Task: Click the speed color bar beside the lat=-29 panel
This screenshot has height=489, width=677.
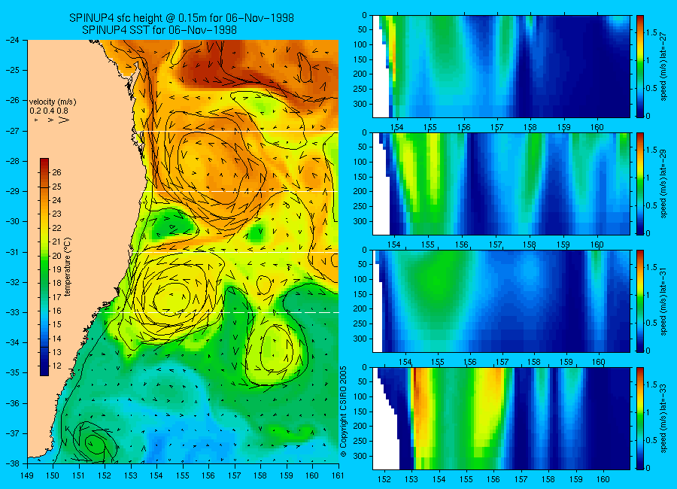Action: [x=639, y=184]
